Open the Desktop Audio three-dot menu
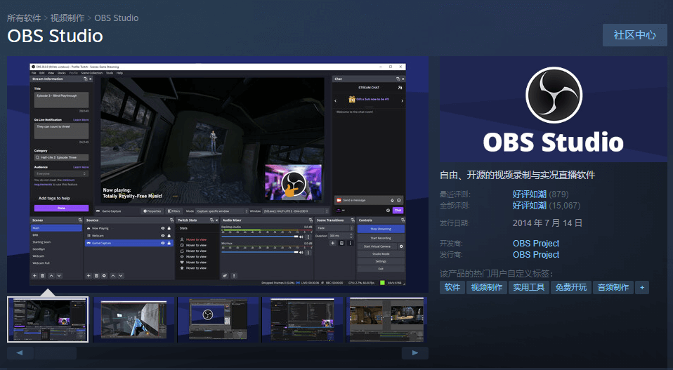 (308, 237)
